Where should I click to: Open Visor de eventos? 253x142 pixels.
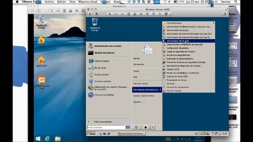[189, 91]
